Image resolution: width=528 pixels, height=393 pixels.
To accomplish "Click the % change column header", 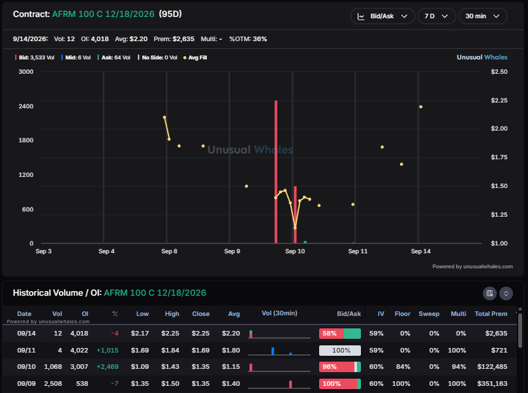I will click(115, 313).
